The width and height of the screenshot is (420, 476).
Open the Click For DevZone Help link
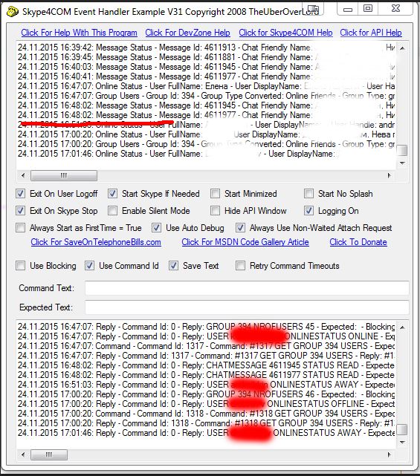pos(187,33)
